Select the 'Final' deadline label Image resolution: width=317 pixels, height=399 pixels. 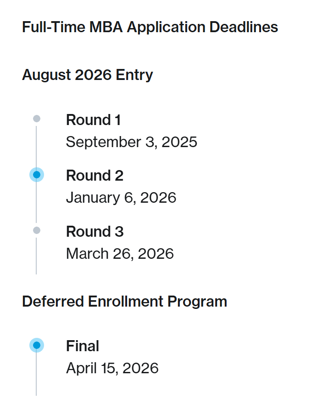(83, 346)
